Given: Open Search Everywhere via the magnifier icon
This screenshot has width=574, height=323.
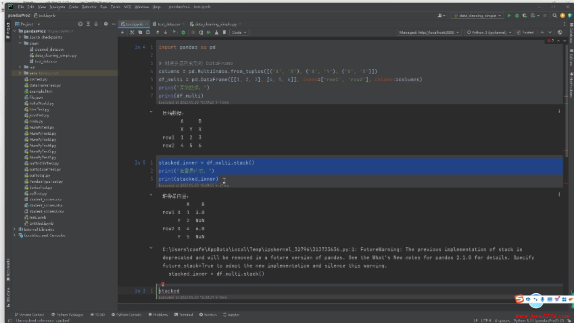Looking at the screenshot, I should (555, 16).
